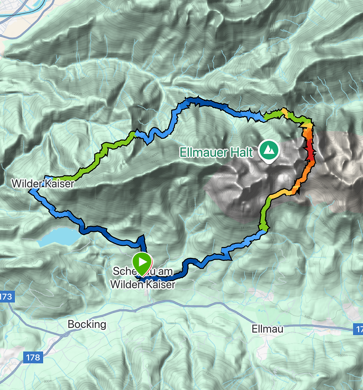Click the small blue lake
Image resolution: width=363 pixels, height=390 pixels.
(60, 237)
